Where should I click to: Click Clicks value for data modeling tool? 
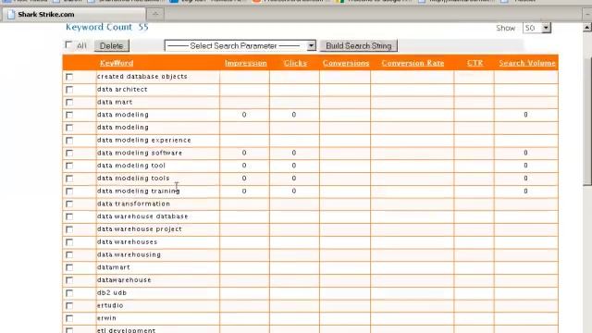click(x=294, y=166)
